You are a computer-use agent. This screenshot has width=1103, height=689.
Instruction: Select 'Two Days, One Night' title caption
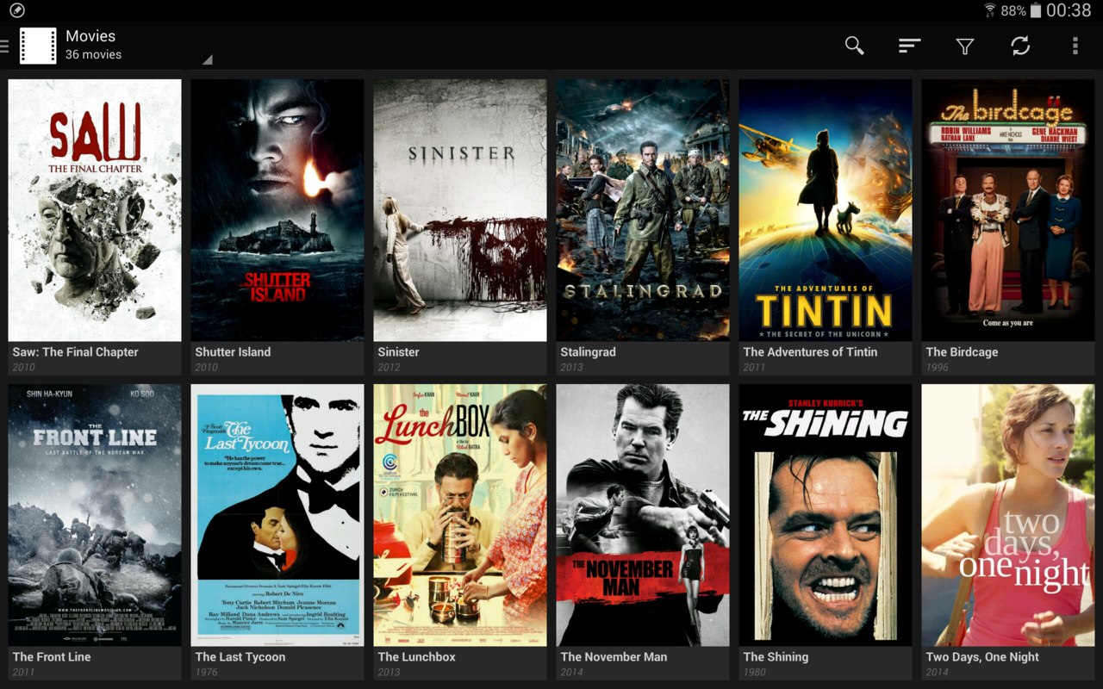pos(982,657)
